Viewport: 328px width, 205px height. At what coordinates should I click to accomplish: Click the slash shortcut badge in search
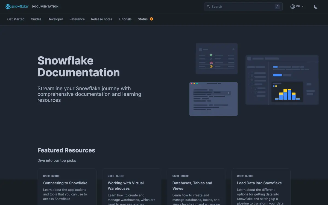(277, 7)
